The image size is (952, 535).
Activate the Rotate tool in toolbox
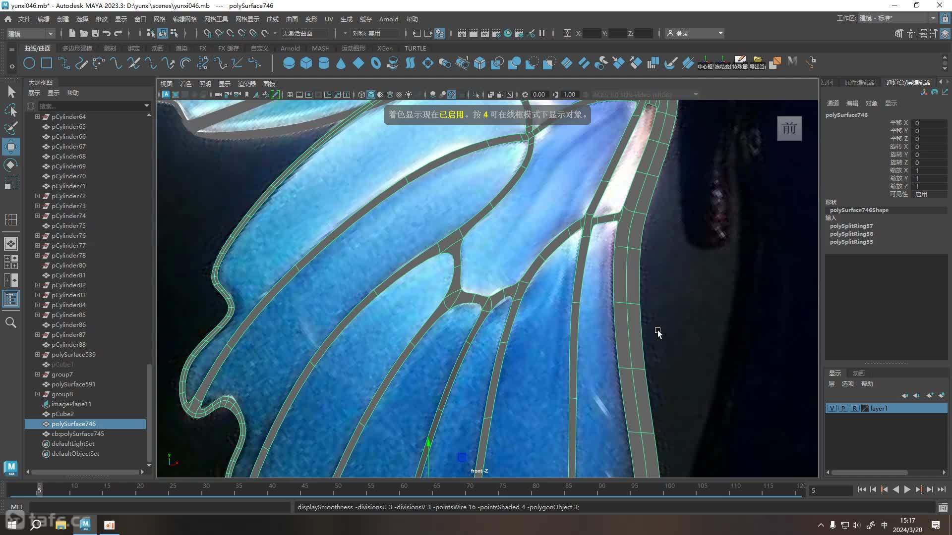[x=11, y=165]
